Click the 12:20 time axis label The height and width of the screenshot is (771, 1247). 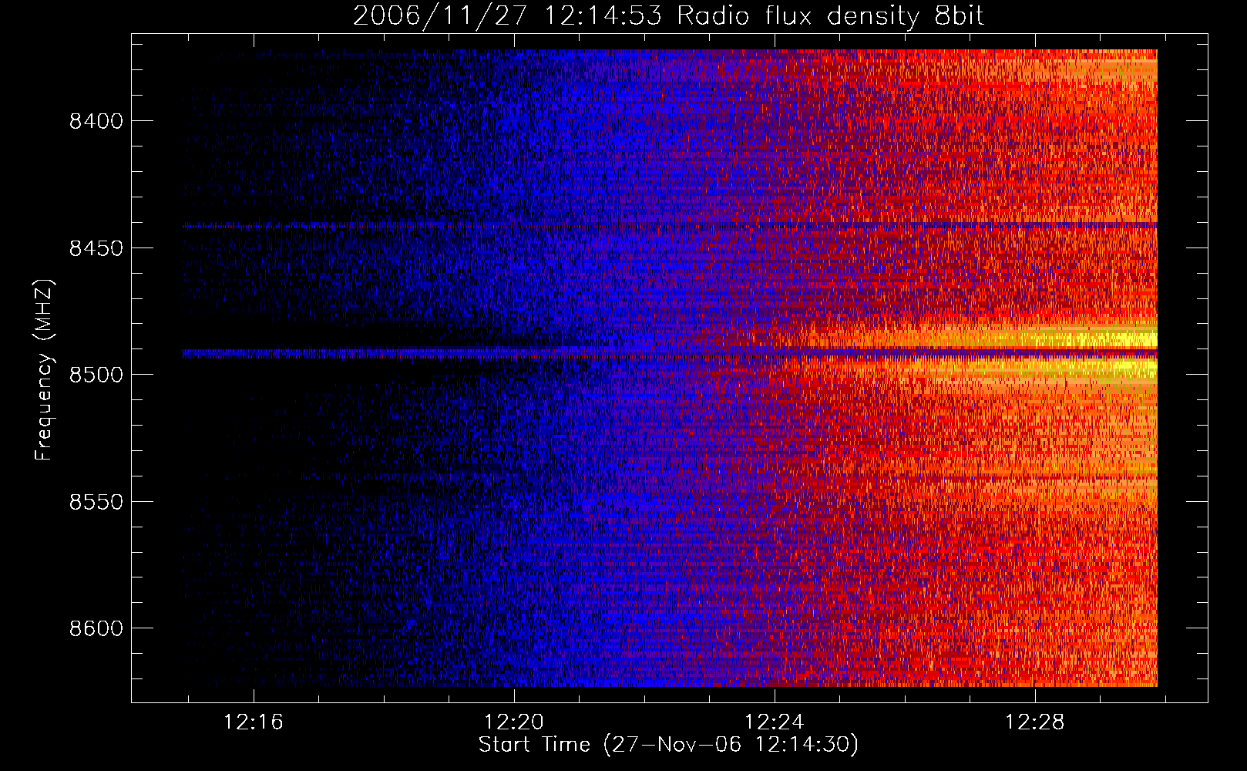[514, 722]
